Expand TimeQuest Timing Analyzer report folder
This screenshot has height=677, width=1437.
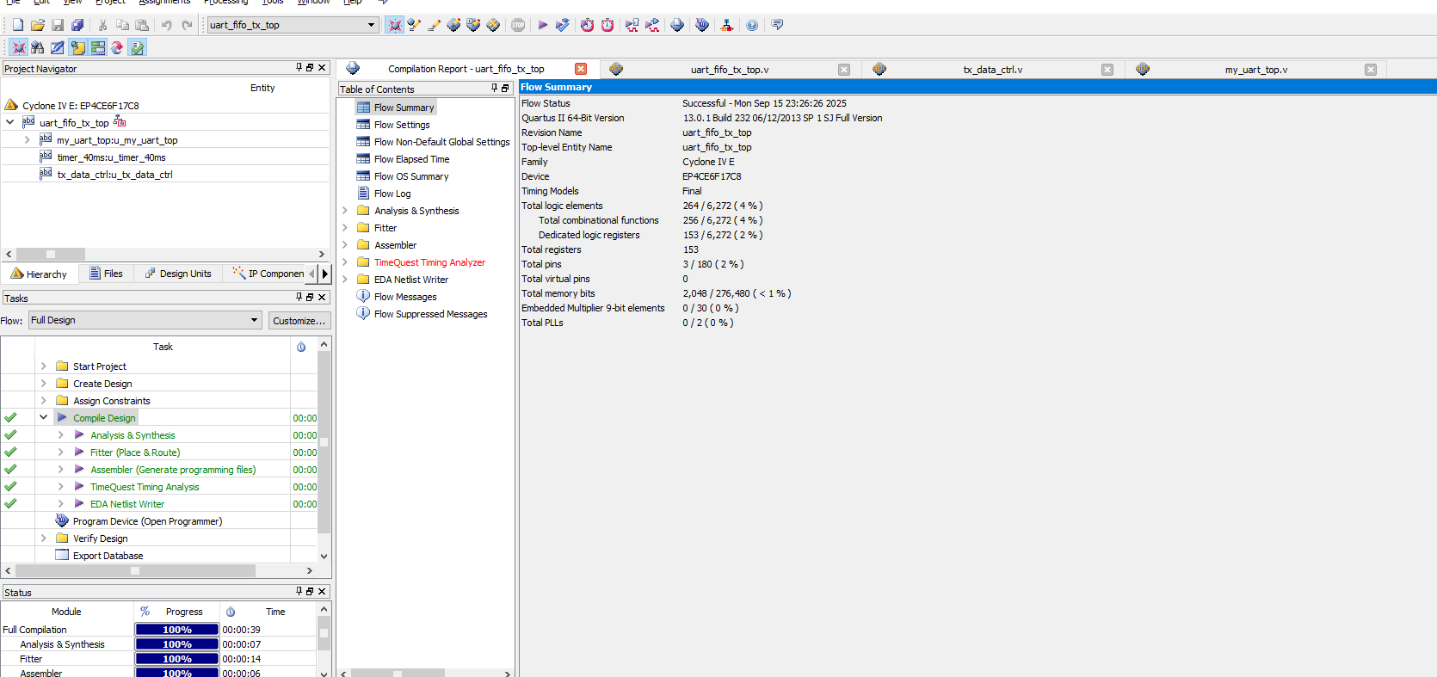[345, 262]
